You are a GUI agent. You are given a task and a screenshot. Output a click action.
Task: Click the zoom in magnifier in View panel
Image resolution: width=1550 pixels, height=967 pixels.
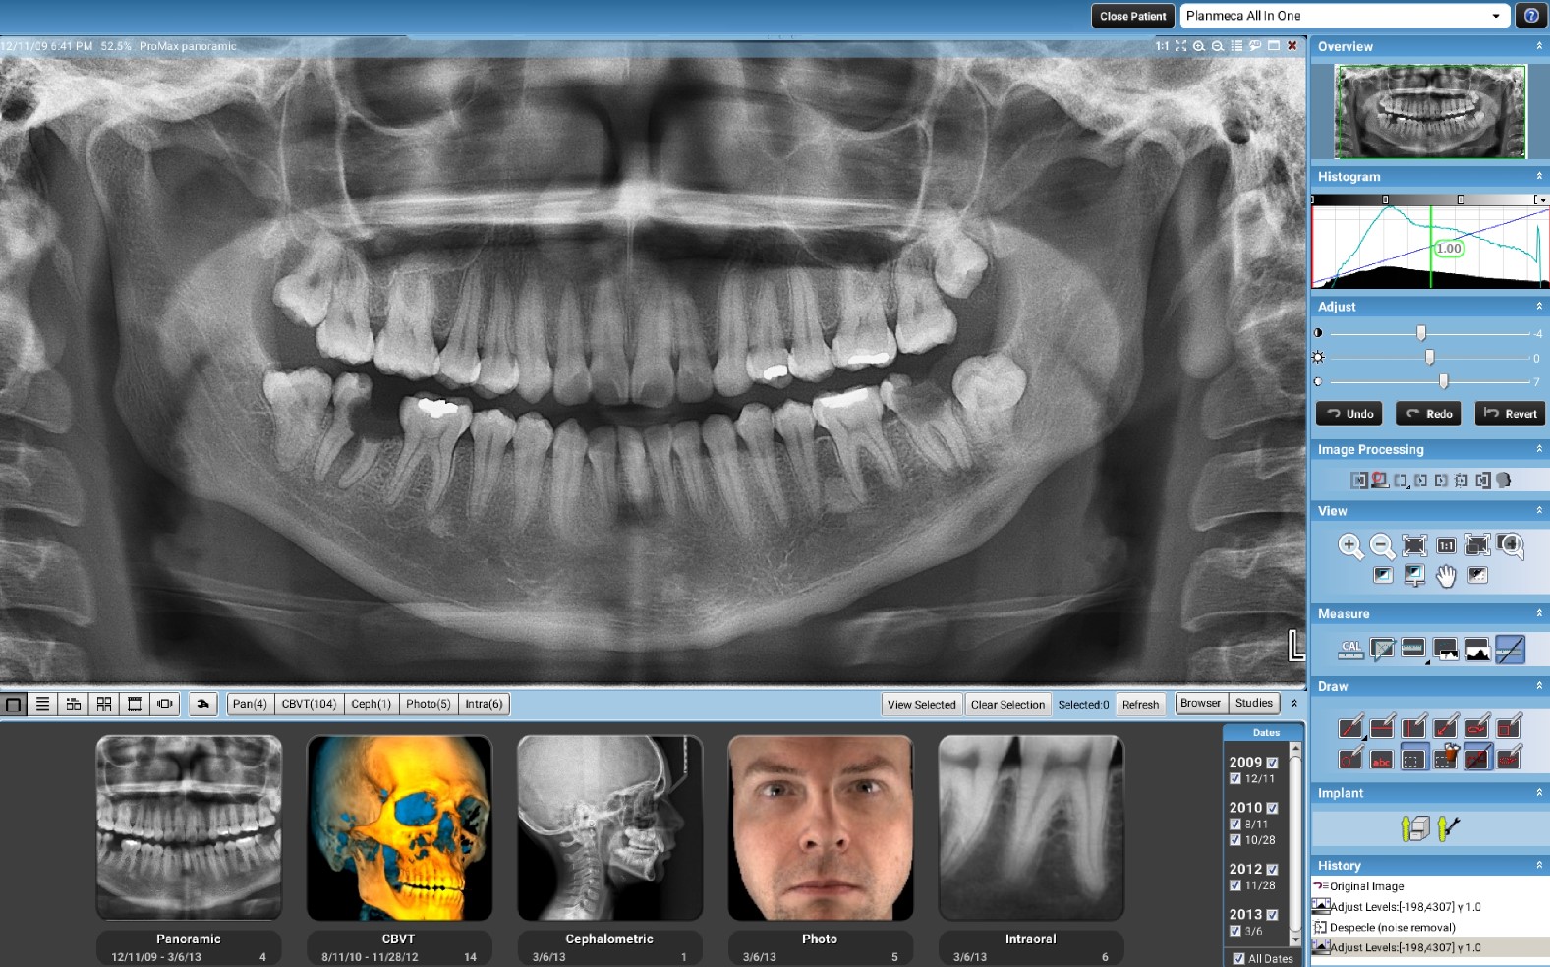(x=1350, y=545)
